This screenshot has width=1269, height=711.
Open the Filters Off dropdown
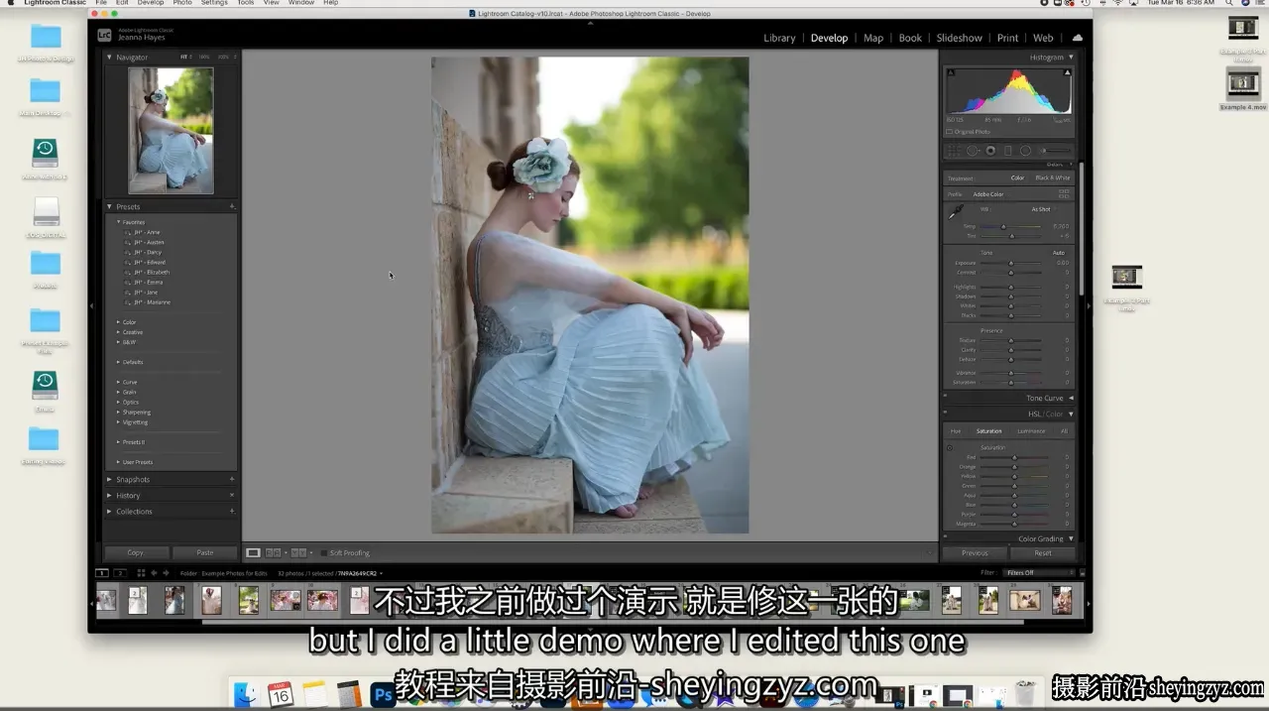1039,573
